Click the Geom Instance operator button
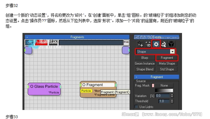 point(145,64)
